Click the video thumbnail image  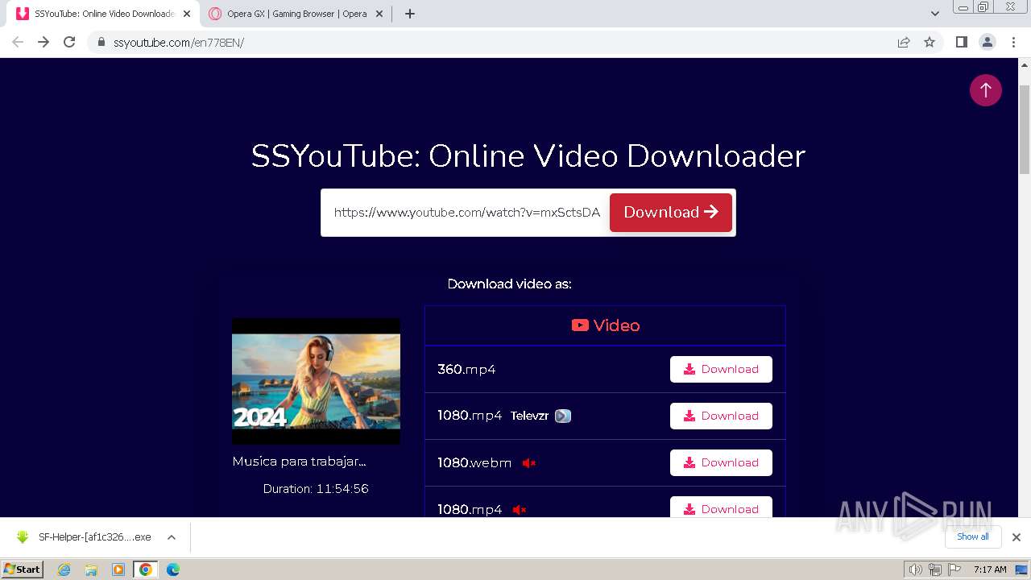(x=316, y=381)
